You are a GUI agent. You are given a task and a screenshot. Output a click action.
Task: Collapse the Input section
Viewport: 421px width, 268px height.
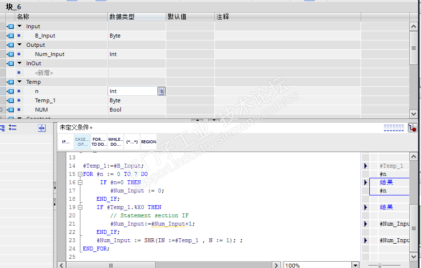[x=19, y=26]
